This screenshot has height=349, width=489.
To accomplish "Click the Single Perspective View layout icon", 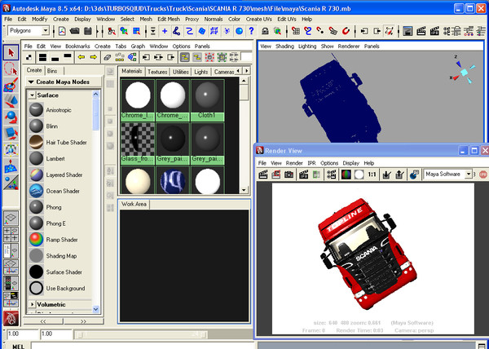I will [x=11, y=219].
